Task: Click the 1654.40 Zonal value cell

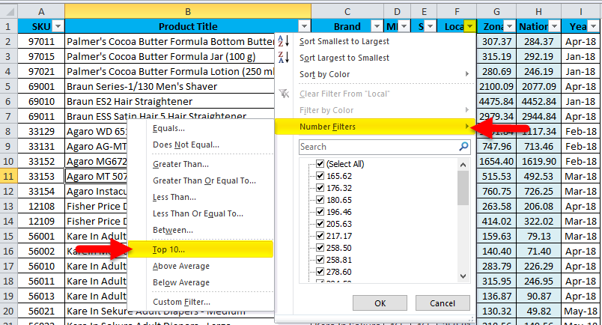Action: point(496,161)
